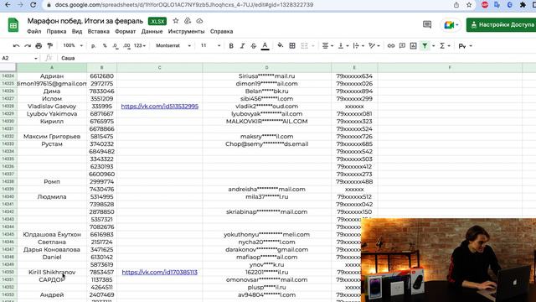Decrease decimal places button
This screenshot has width=536, height=302.
[x=116, y=46]
